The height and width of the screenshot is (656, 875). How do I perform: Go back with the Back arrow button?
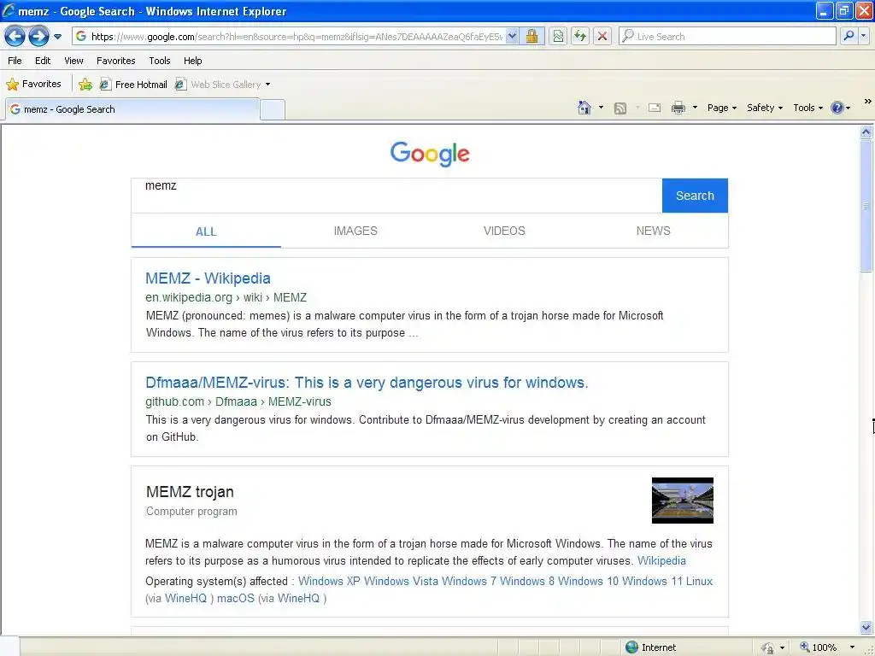pos(15,37)
